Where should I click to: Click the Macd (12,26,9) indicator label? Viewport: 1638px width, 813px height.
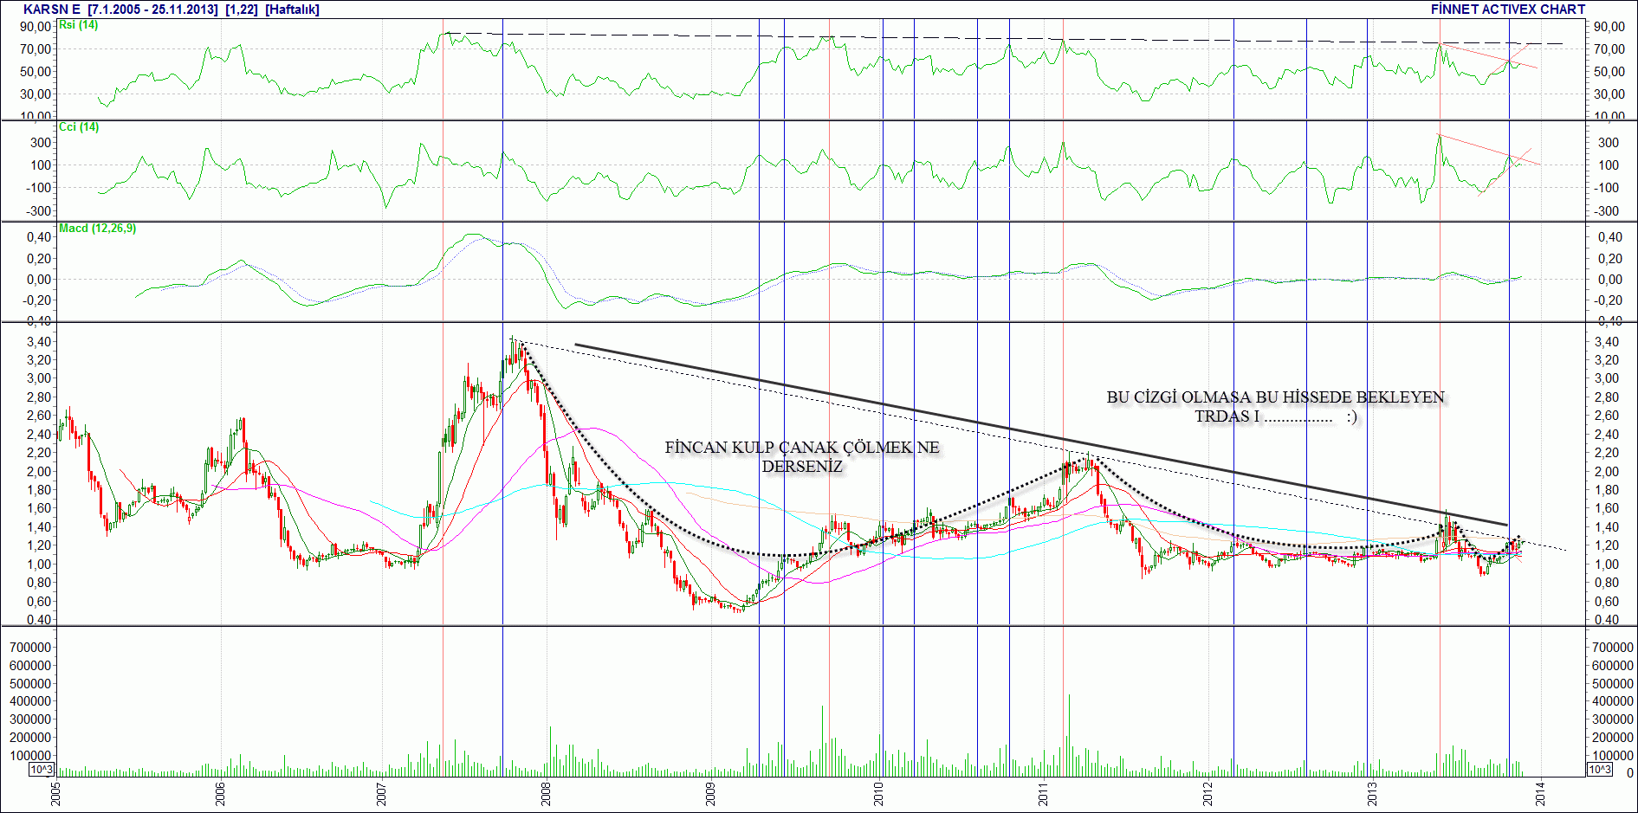pos(98,229)
